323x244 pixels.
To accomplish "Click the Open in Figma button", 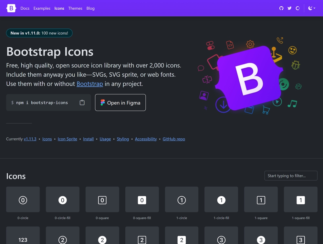I will [x=120, y=102].
